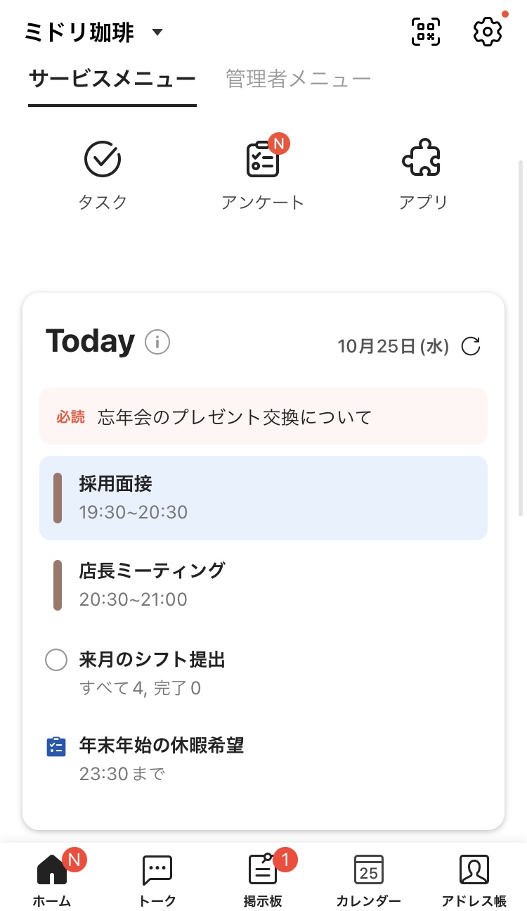Open the 必読 忘年会のプレゼント交換 notice
This screenshot has height=911, width=527.
pos(263,416)
